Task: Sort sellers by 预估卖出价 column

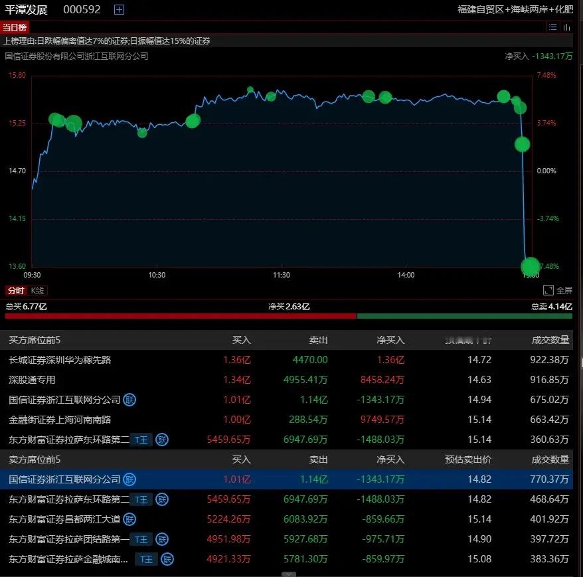Action: [467, 459]
